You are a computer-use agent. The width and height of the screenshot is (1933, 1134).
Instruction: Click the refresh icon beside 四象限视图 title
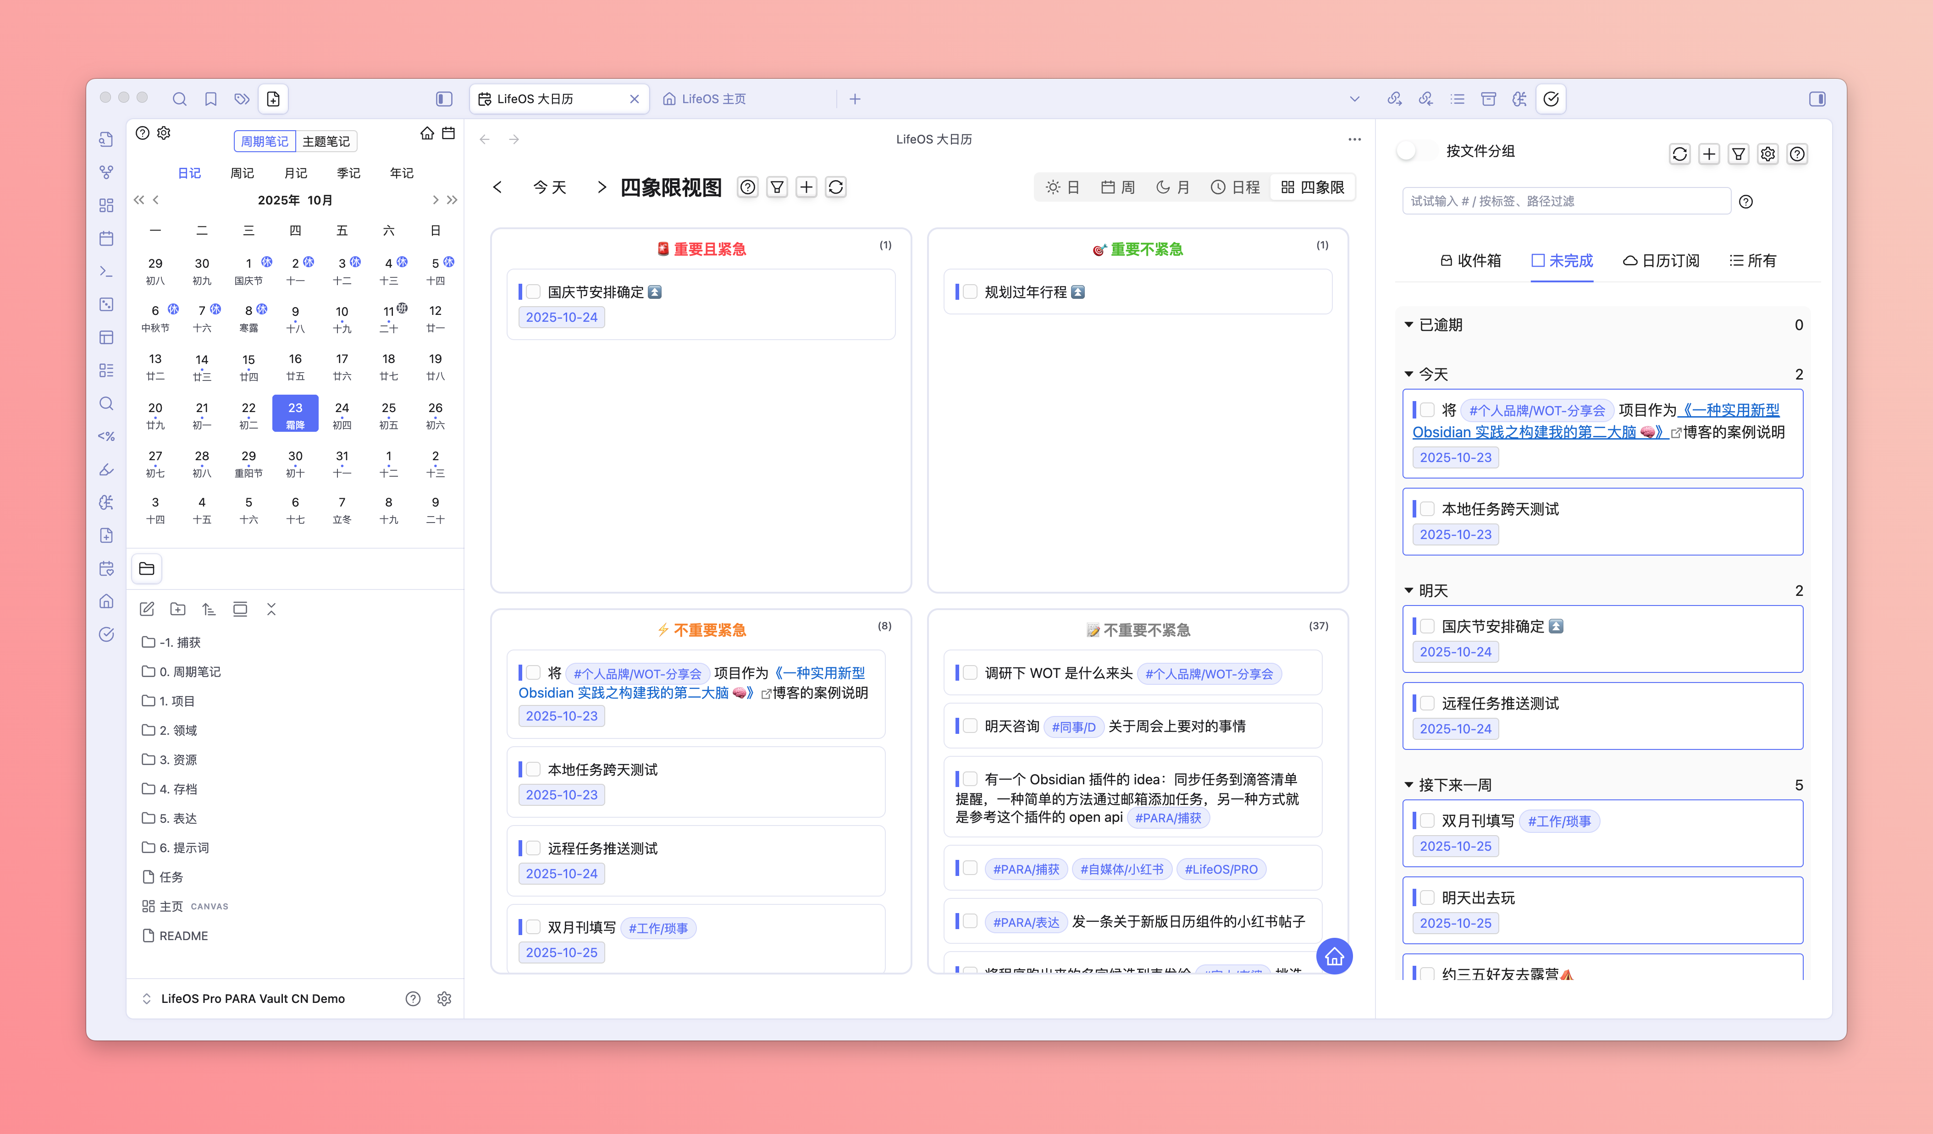coord(835,187)
